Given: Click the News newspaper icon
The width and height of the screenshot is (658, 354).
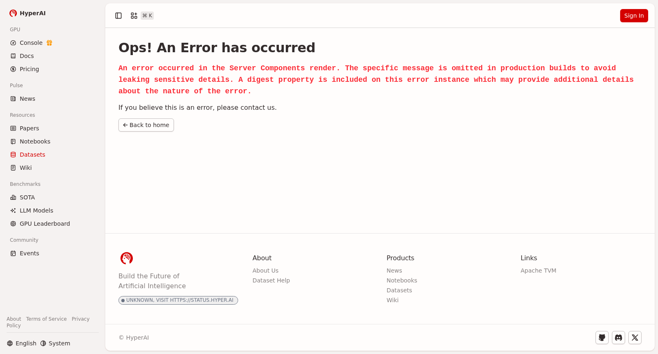Looking at the screenshot, I should (x=13, y=99).
